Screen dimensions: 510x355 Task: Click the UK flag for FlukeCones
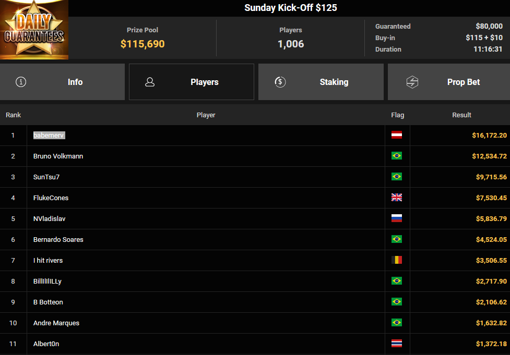[397, 198]
